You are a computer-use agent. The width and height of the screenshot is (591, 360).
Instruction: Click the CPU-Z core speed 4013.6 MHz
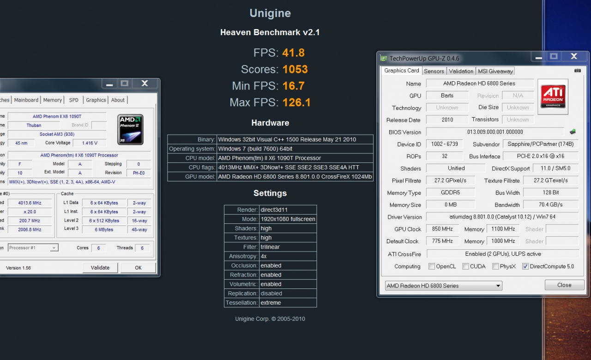30,203
